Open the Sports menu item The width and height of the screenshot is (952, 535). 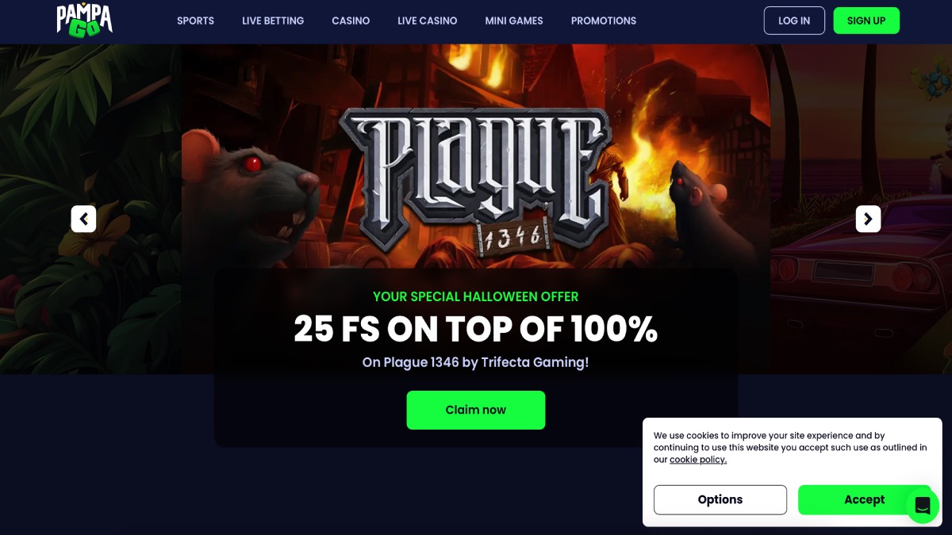coord(195,21)
